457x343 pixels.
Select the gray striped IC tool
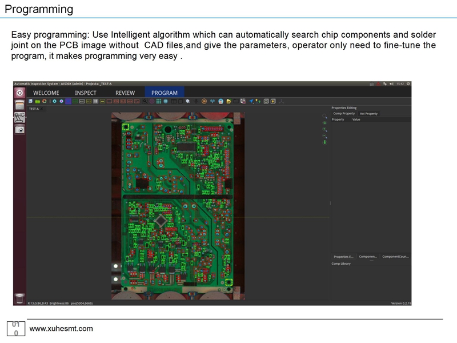(x=95, y=101)
